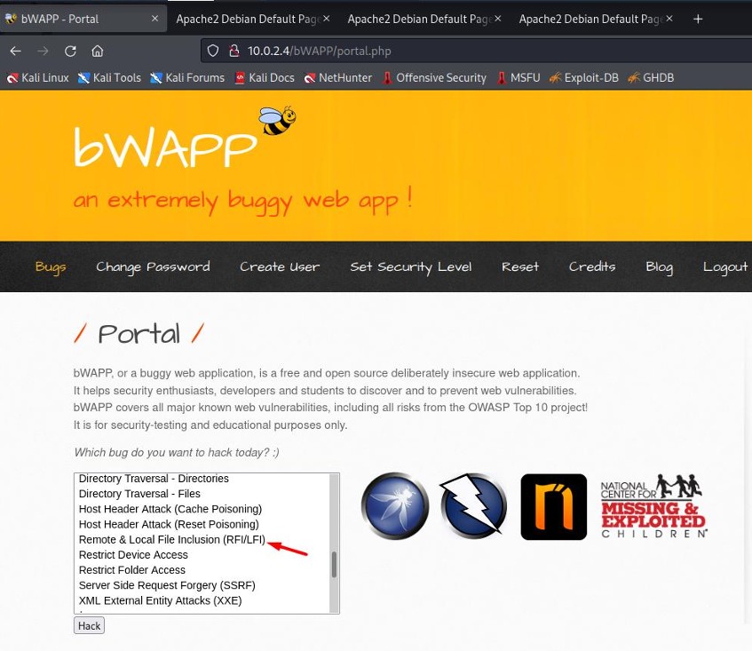Click the bWAPP bee mascot logo
This screenshot has width=752, height=651.
pyautogui.click(x=277, y=121)
